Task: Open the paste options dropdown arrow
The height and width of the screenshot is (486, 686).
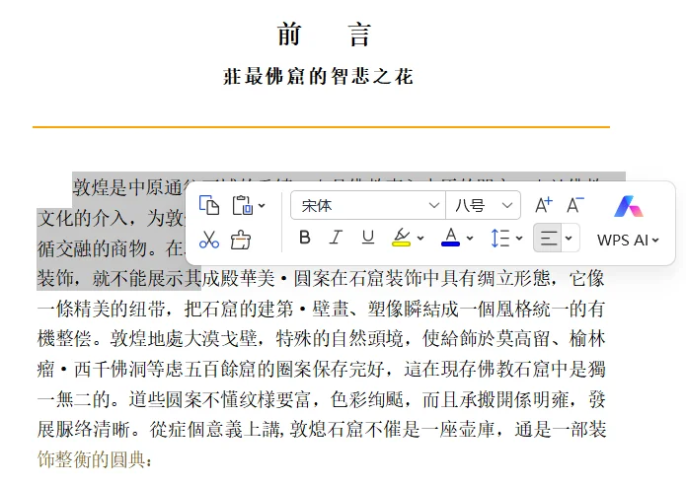Action: pos(262,205)
